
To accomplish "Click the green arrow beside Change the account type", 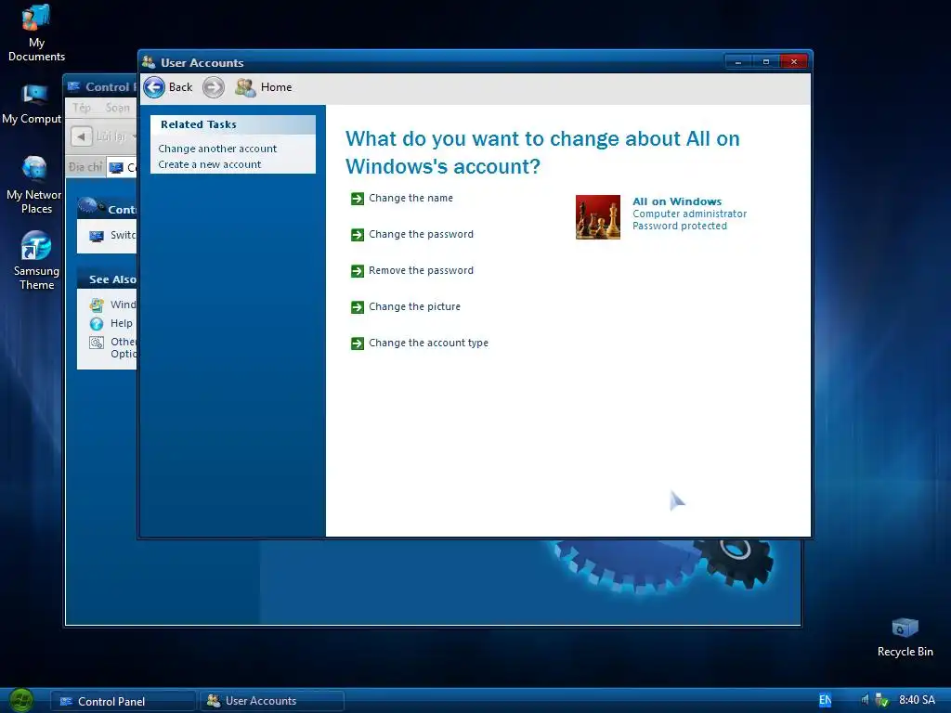I will [x=358, y=344].
